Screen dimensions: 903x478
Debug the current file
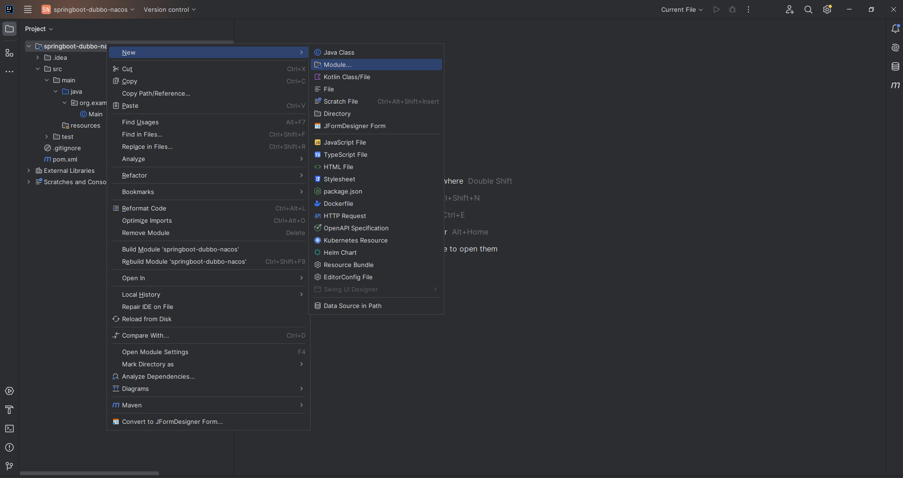[x=732, y=9]
